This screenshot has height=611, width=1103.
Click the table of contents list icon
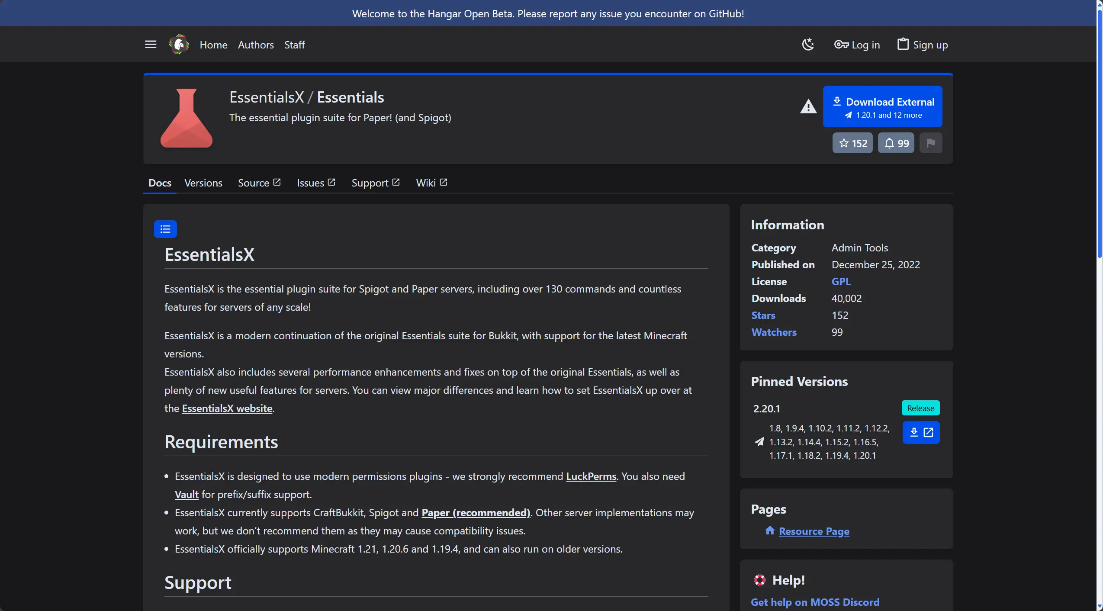point(166,229)
